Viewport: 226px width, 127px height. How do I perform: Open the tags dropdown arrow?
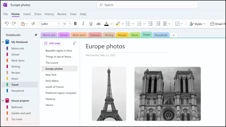click(182, 24)
